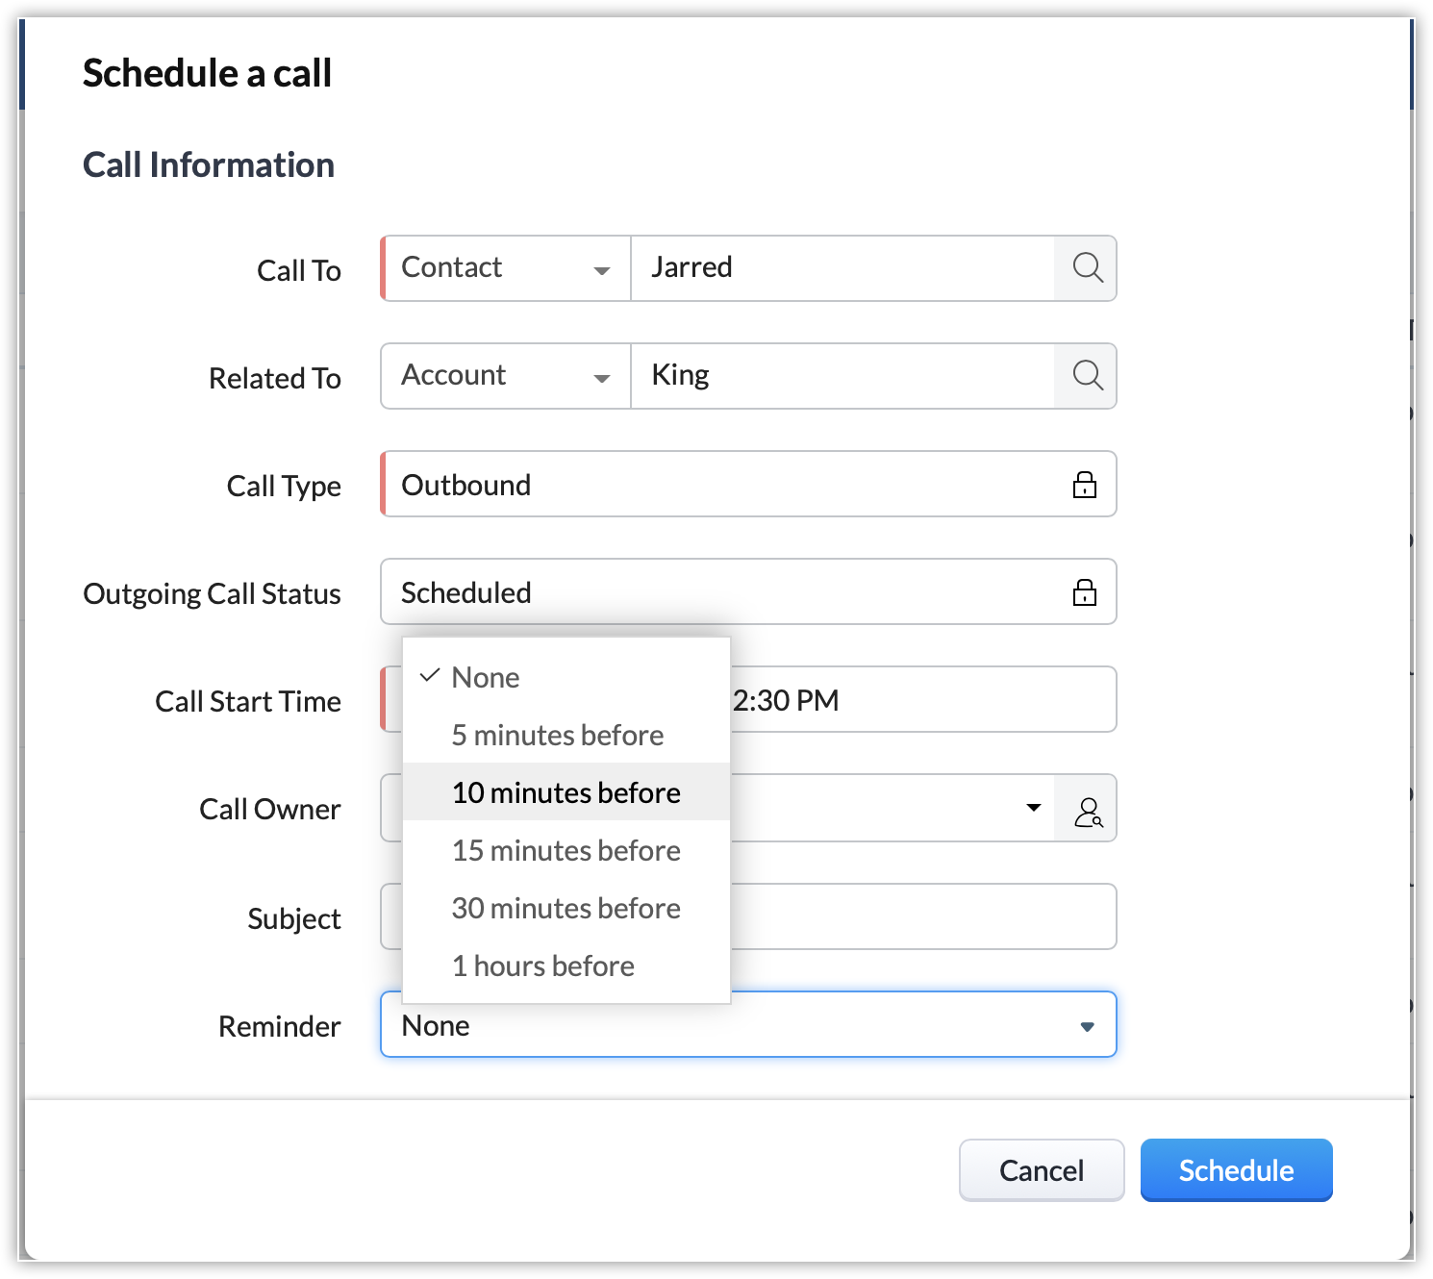Select the checked None reminder option

pyautogui.click(x=486, y=678)
